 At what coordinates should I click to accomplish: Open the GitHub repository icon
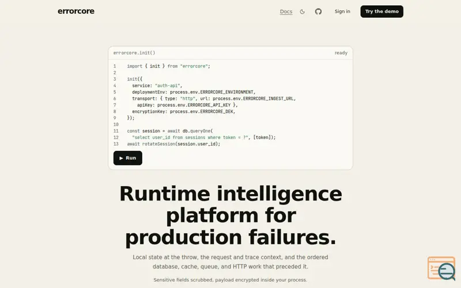click(318, 12)
